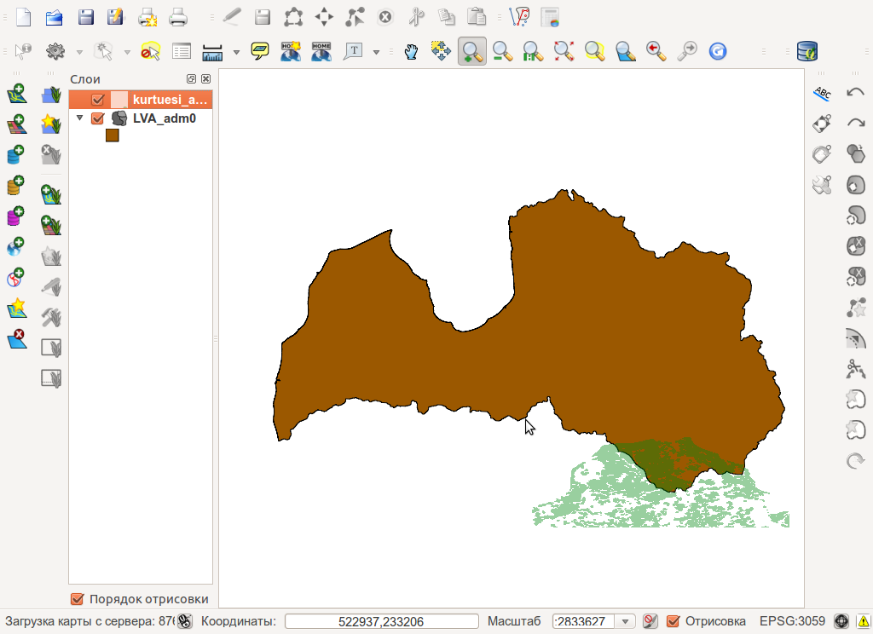Disable the Отрисовка rendering checkbox
Screen dimensions: 873x634
(673, 621)
